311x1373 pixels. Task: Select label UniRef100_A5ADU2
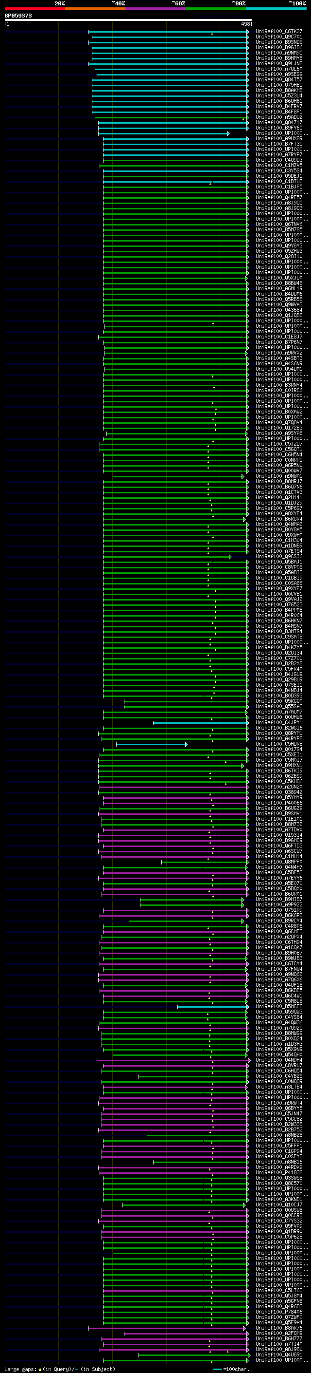pyautogui.click(x=278, y=117)
